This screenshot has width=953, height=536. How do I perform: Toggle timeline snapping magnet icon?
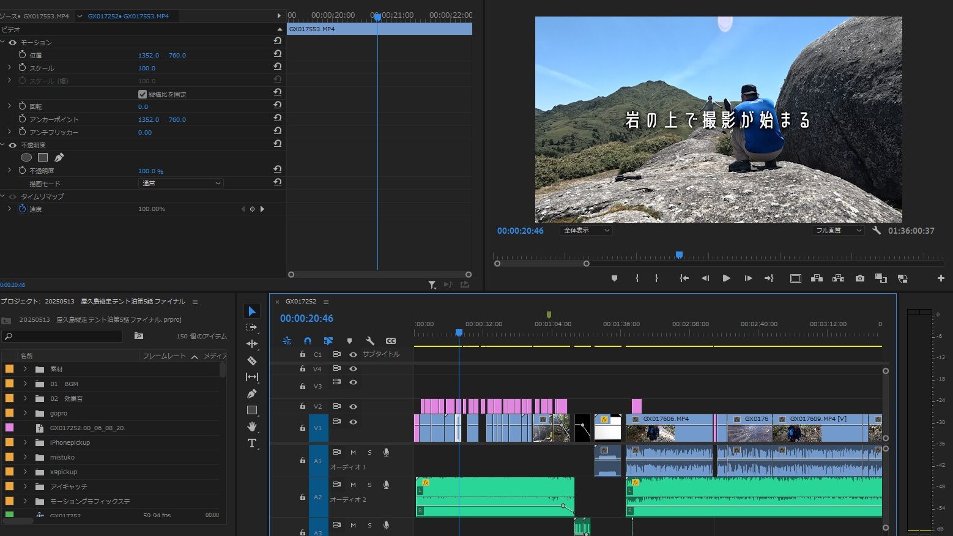pyautogui.click(x=308, y=341)
